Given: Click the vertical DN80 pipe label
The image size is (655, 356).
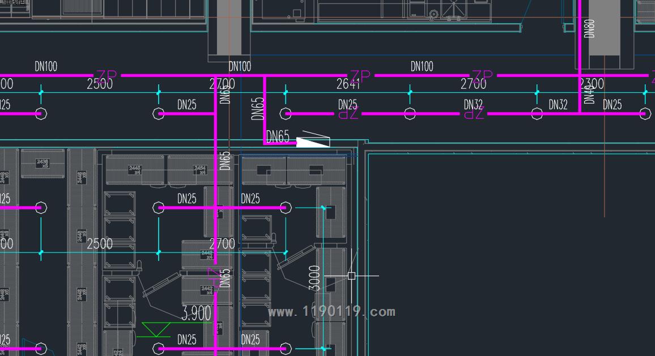Looking at the screenshot, I should point(589,28).
